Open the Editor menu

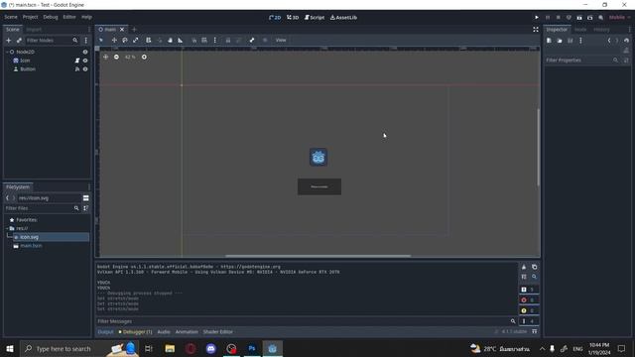click(69, 17)
